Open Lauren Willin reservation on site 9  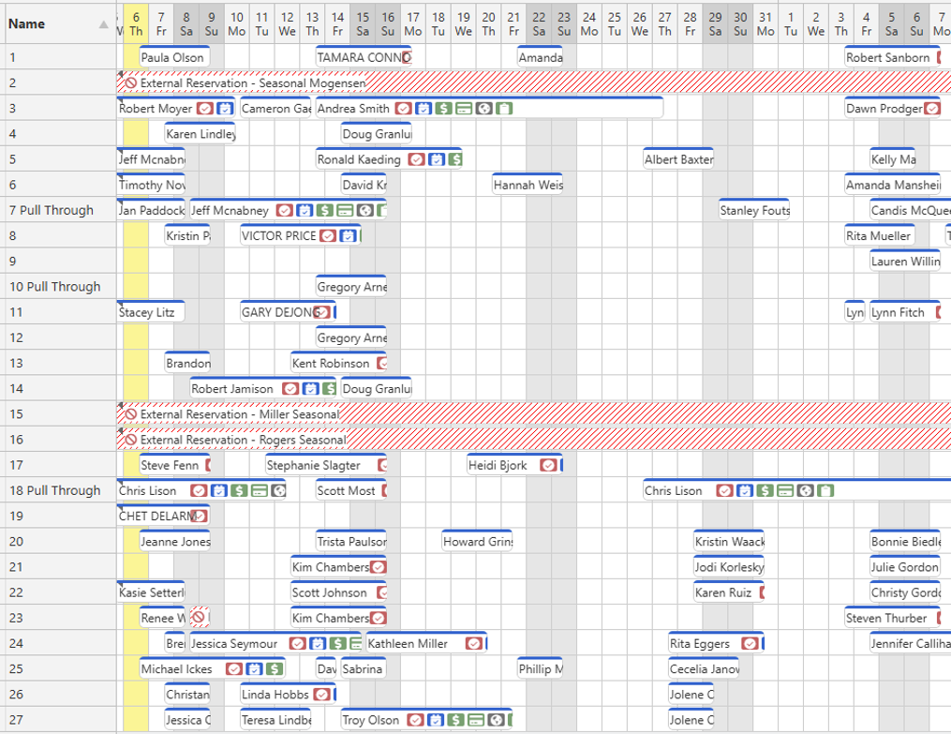coord(905,262)
